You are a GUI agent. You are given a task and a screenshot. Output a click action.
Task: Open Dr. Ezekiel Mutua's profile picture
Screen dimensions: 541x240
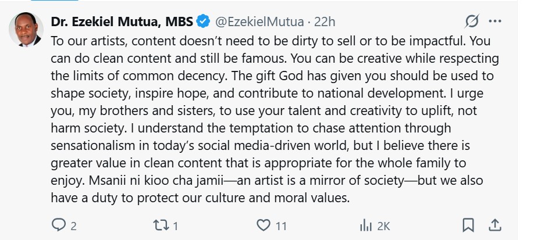coord(26,30)
